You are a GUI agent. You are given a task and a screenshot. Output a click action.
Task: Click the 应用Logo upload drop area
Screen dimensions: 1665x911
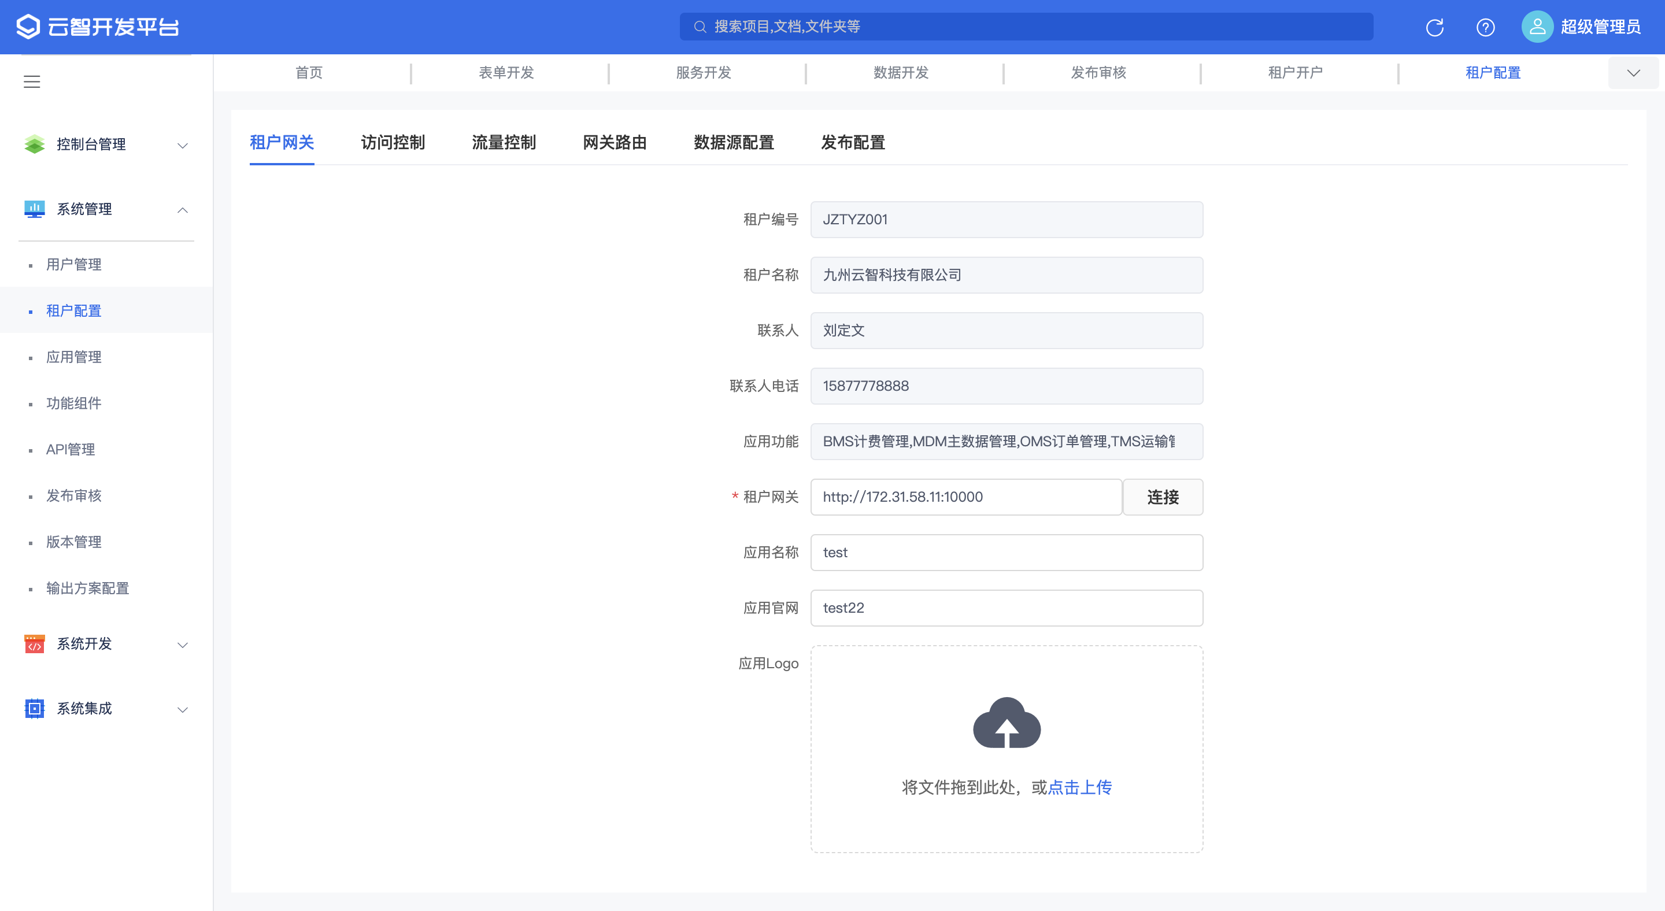[x=1007, y=750]
